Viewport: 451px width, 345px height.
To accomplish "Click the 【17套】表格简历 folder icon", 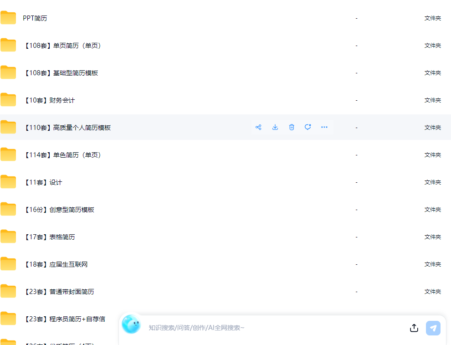I will (8, 236).
